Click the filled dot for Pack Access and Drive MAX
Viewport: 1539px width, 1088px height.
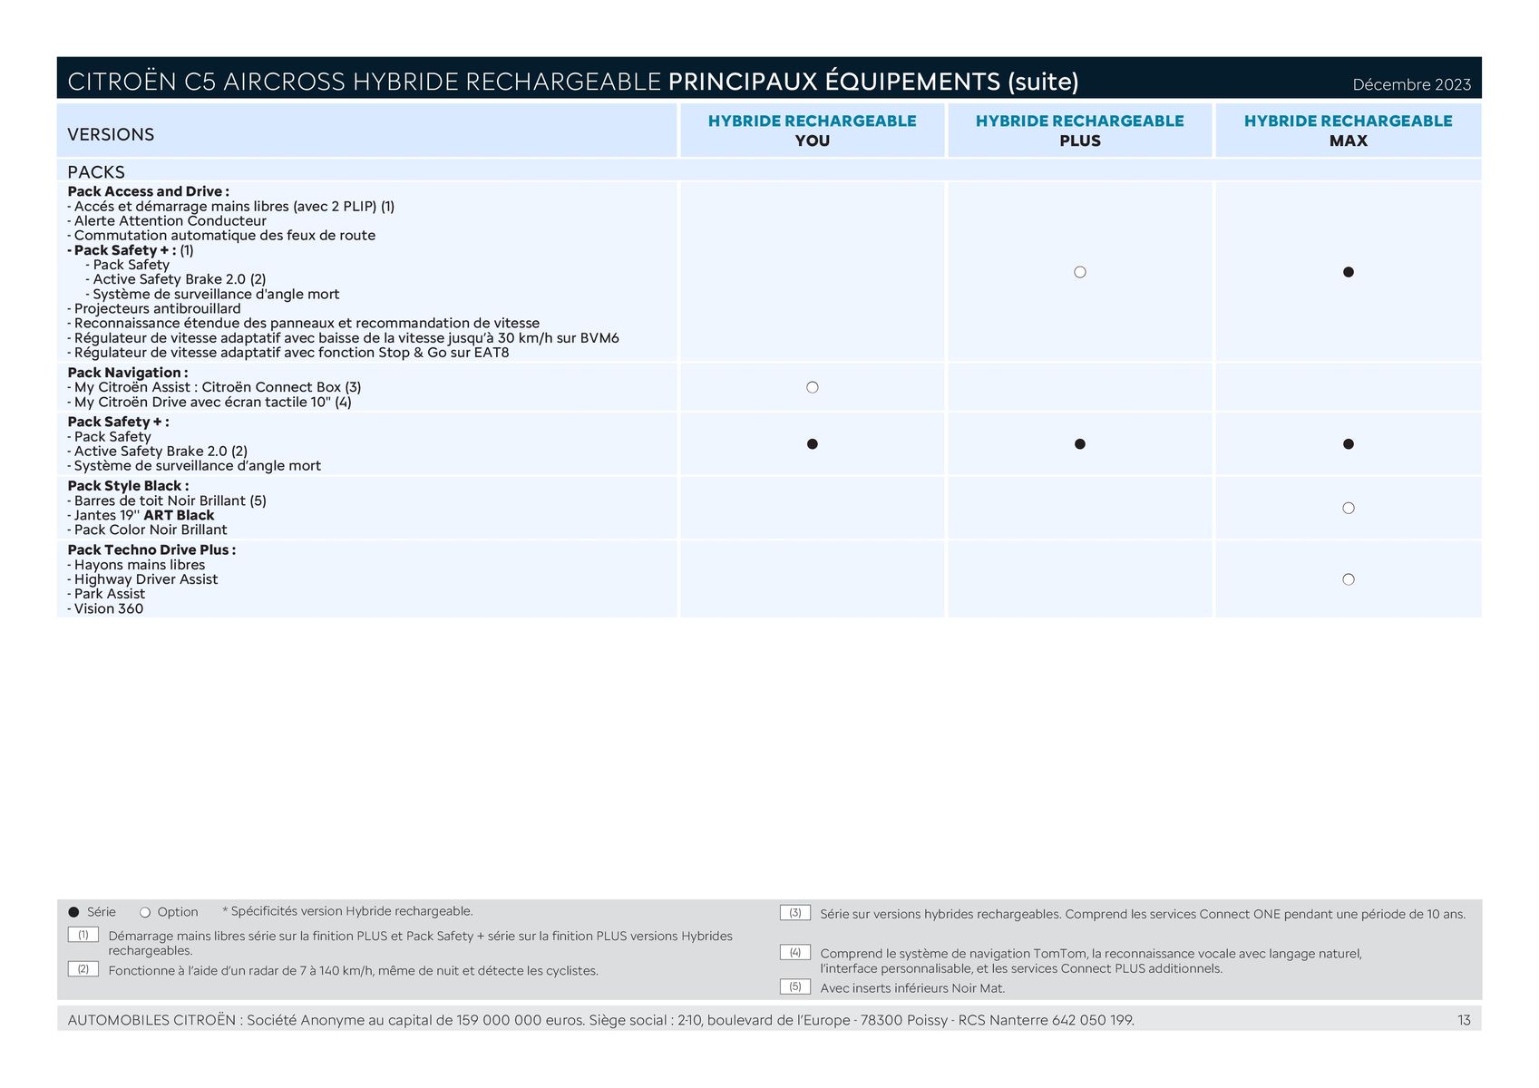tap(1349, 272)
